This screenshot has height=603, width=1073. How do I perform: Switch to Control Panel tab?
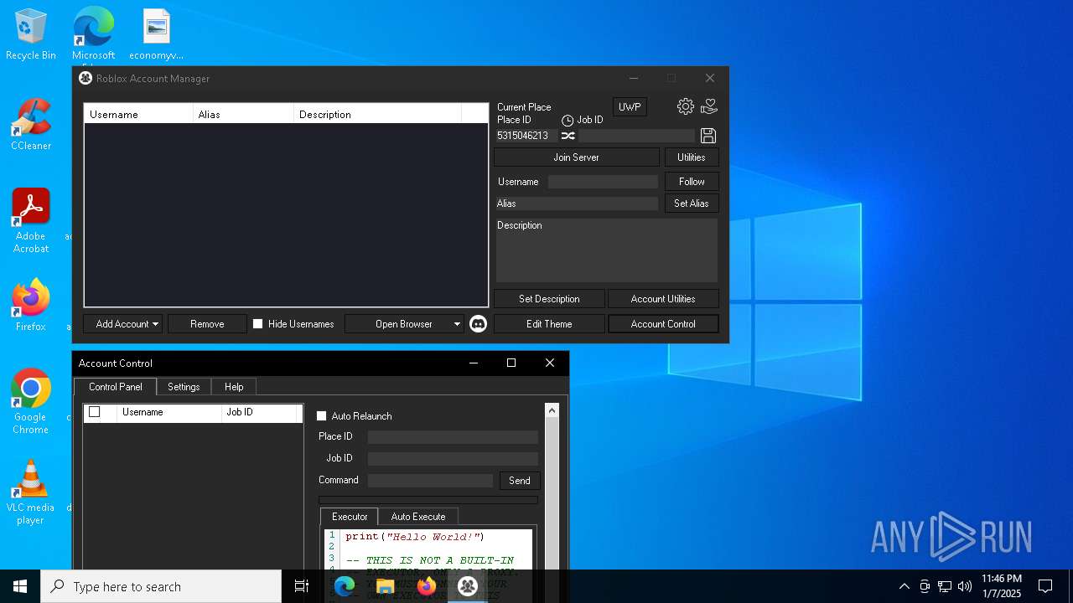(x=115, y=387)
